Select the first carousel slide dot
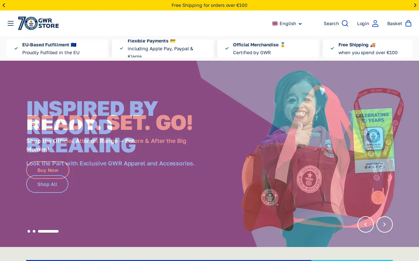The width and height of the screenshot is (419, 261). click(x=29, y=231)
